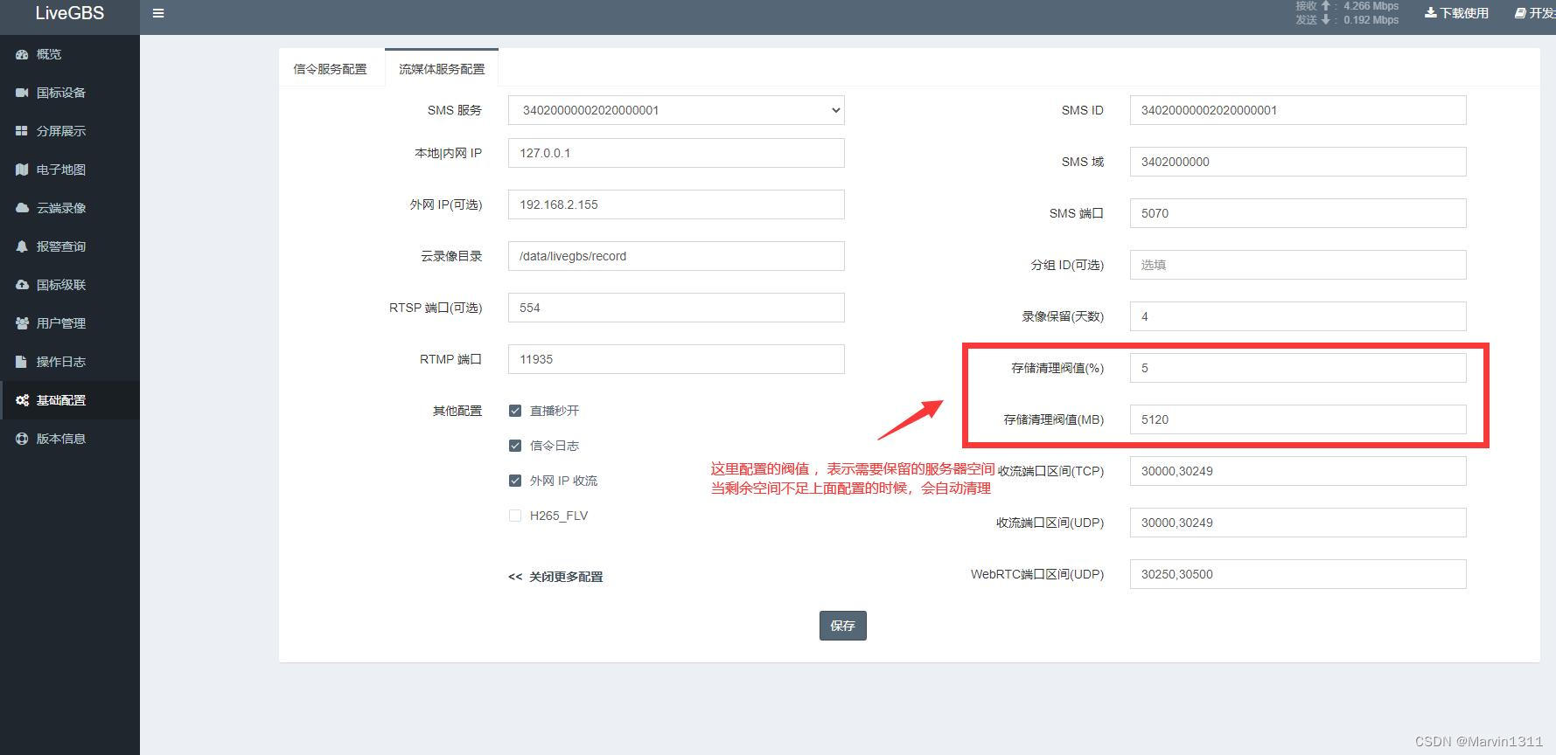
Task: Focus the 本地|内网 IP field
Action: [x=676, y=153]
